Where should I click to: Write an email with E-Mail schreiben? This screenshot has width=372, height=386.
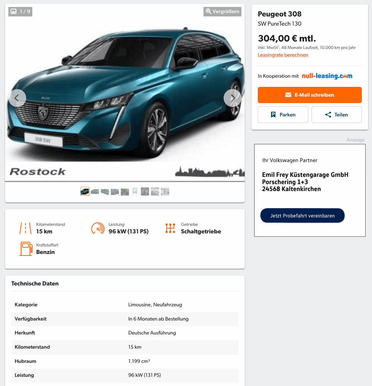click(310, 95)
